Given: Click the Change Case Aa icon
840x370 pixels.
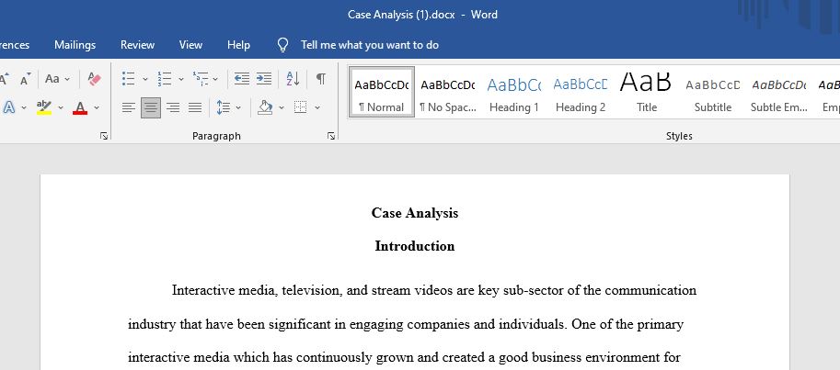Looking at the screenshot, I should tap(52, 79).
